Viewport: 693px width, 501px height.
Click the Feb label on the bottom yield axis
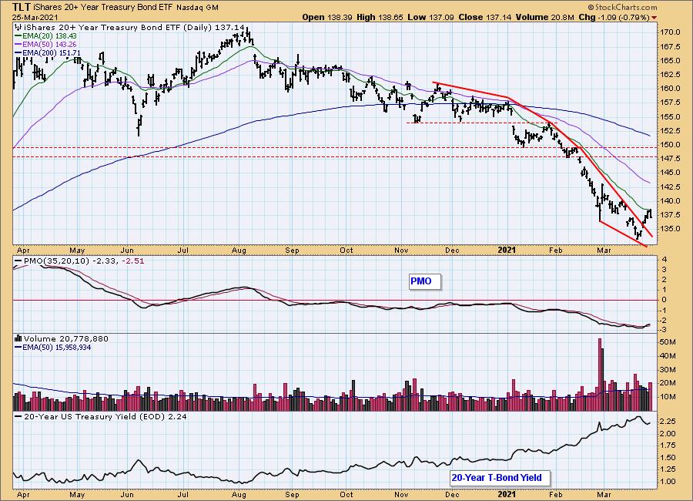coord(555,494)
